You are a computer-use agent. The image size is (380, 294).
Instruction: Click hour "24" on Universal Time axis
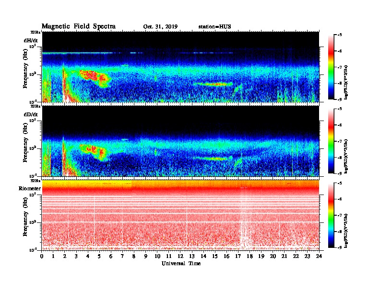click(x=319, y=256)
